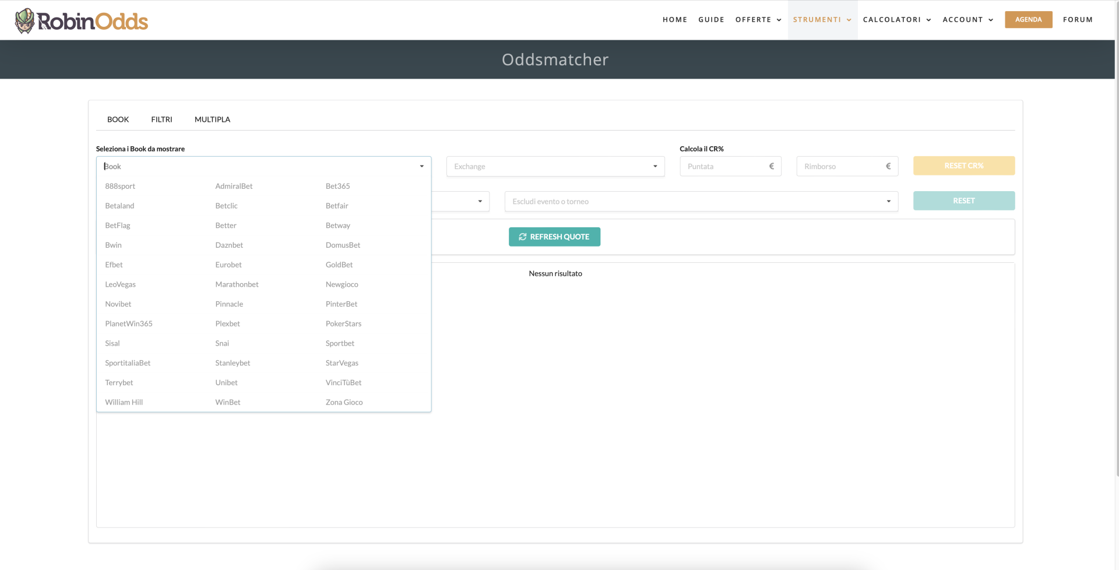The height and width of the screenshot is (570, 1119).
Task: Select AdmiralBet from the book list
Action: (x=234, y=186)
